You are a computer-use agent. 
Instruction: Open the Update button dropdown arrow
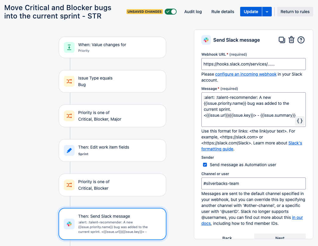click(x=267, y=12)
